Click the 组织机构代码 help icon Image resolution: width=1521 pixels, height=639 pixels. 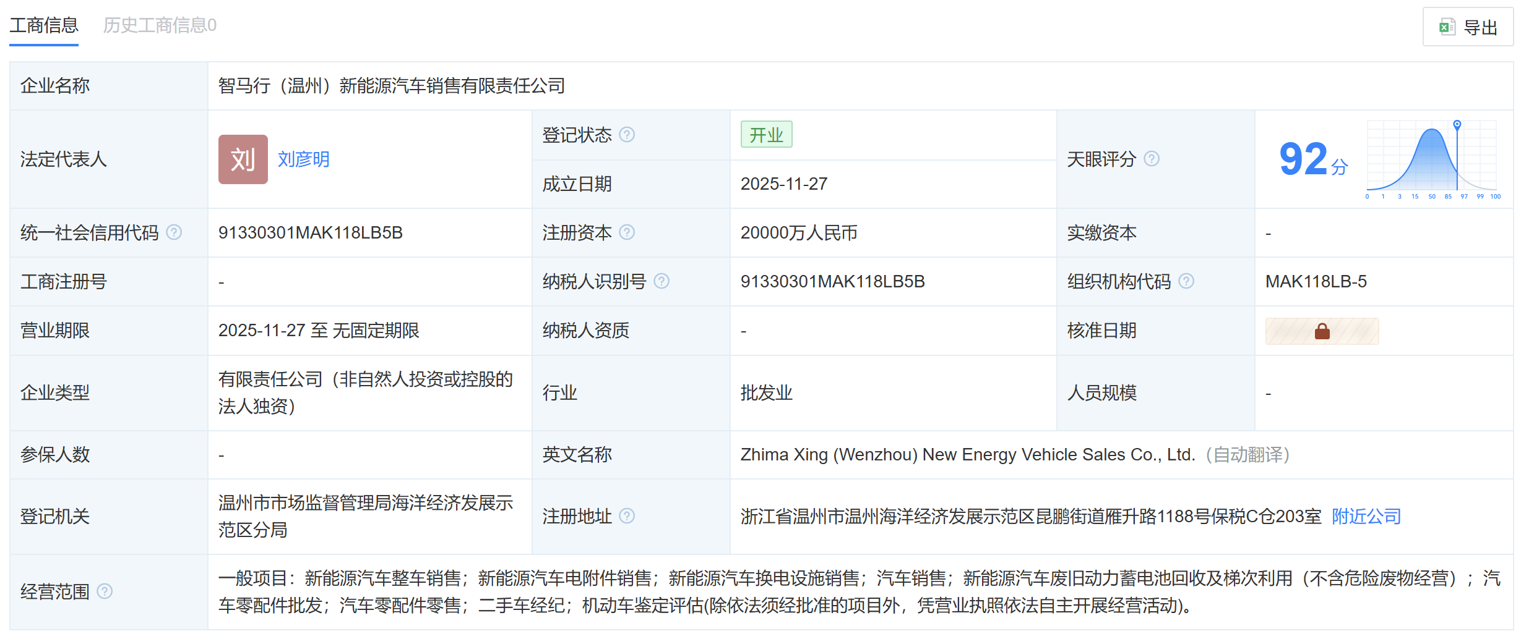[x=1187, y=281]
